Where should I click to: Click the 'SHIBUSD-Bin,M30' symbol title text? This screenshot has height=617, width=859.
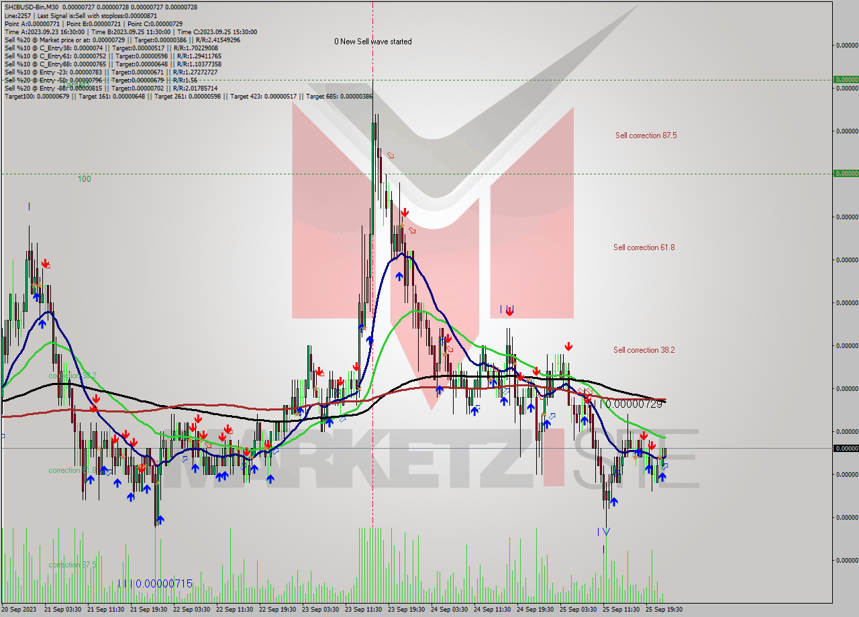(x=32, y=7)
